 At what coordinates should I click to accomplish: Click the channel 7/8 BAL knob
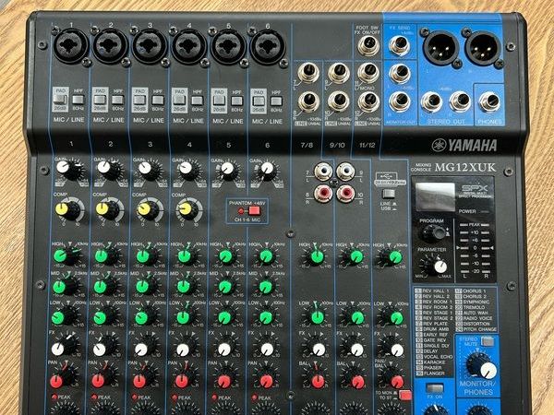point(316,378)
